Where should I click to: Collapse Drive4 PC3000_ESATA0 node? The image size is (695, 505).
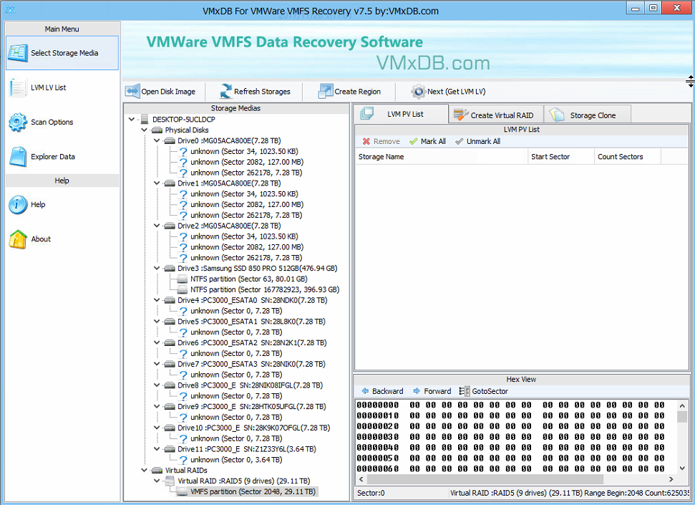(x=157, y=300)
